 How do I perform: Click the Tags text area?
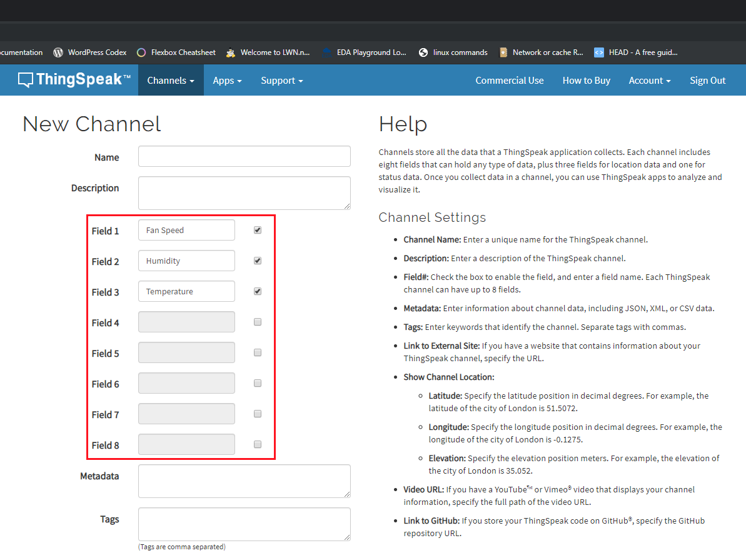click(244, 524)
